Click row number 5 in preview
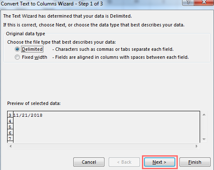Screen dimensions: 214x170 pyautogui.click(x=10, y=127)
